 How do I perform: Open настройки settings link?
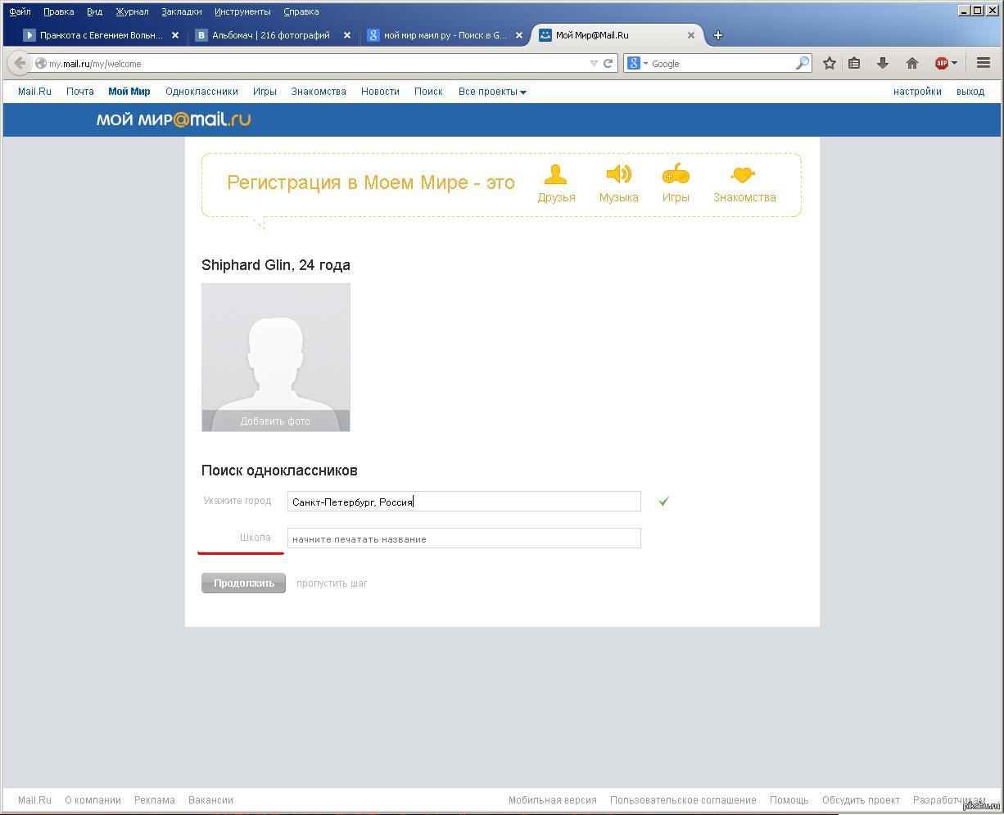point(917,92)
